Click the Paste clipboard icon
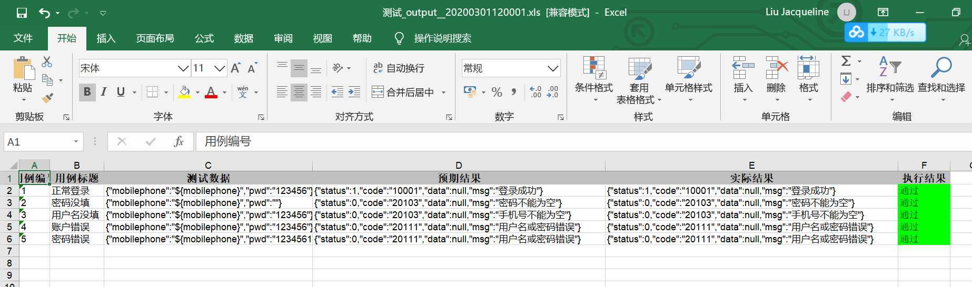The height and width of the screenshot is (287, 972). (23, 68)
